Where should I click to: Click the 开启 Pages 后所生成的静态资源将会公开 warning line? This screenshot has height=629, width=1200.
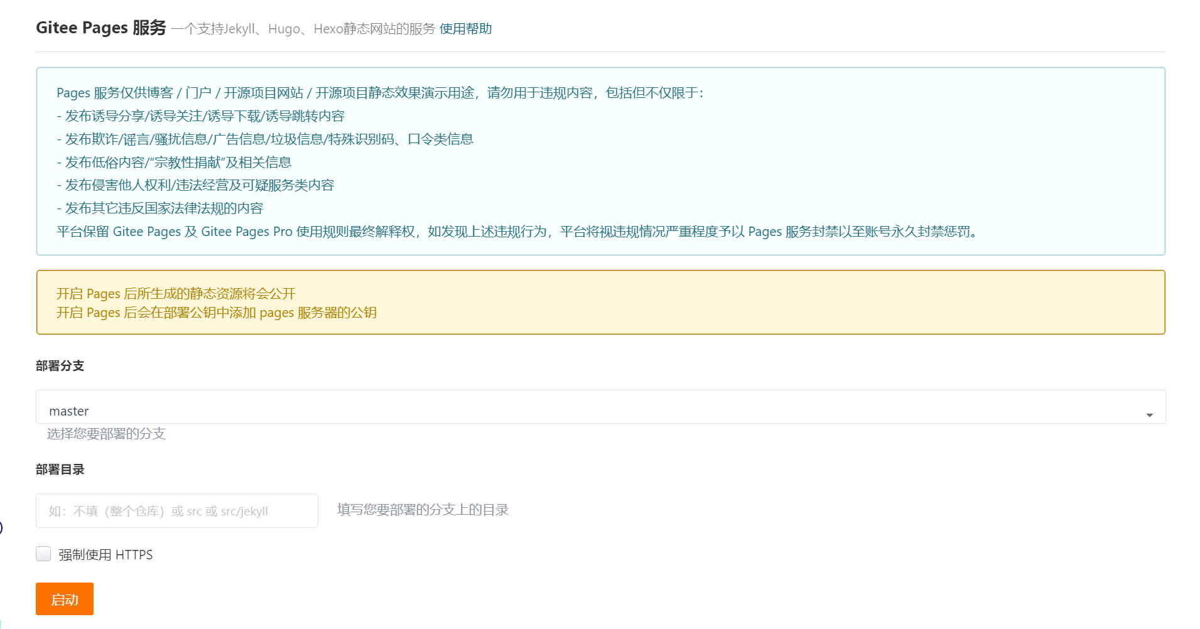[176, 294]
